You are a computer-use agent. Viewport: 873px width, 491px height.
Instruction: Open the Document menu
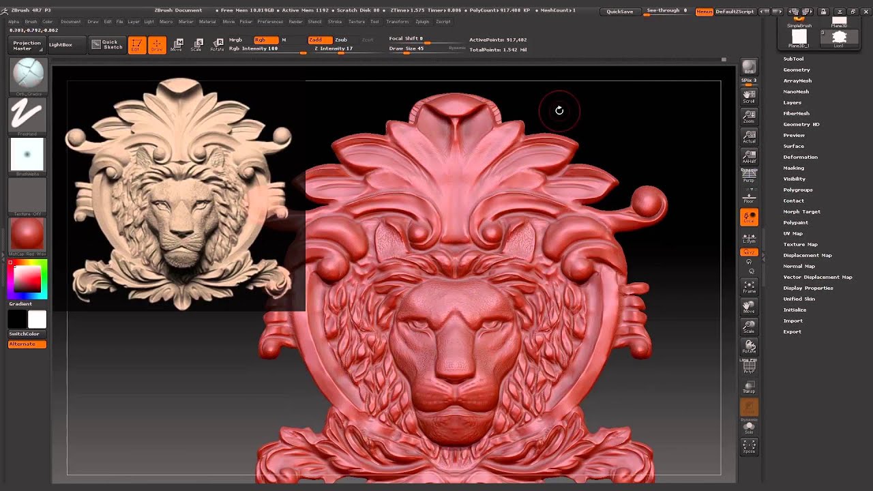[x=71, y=22]
